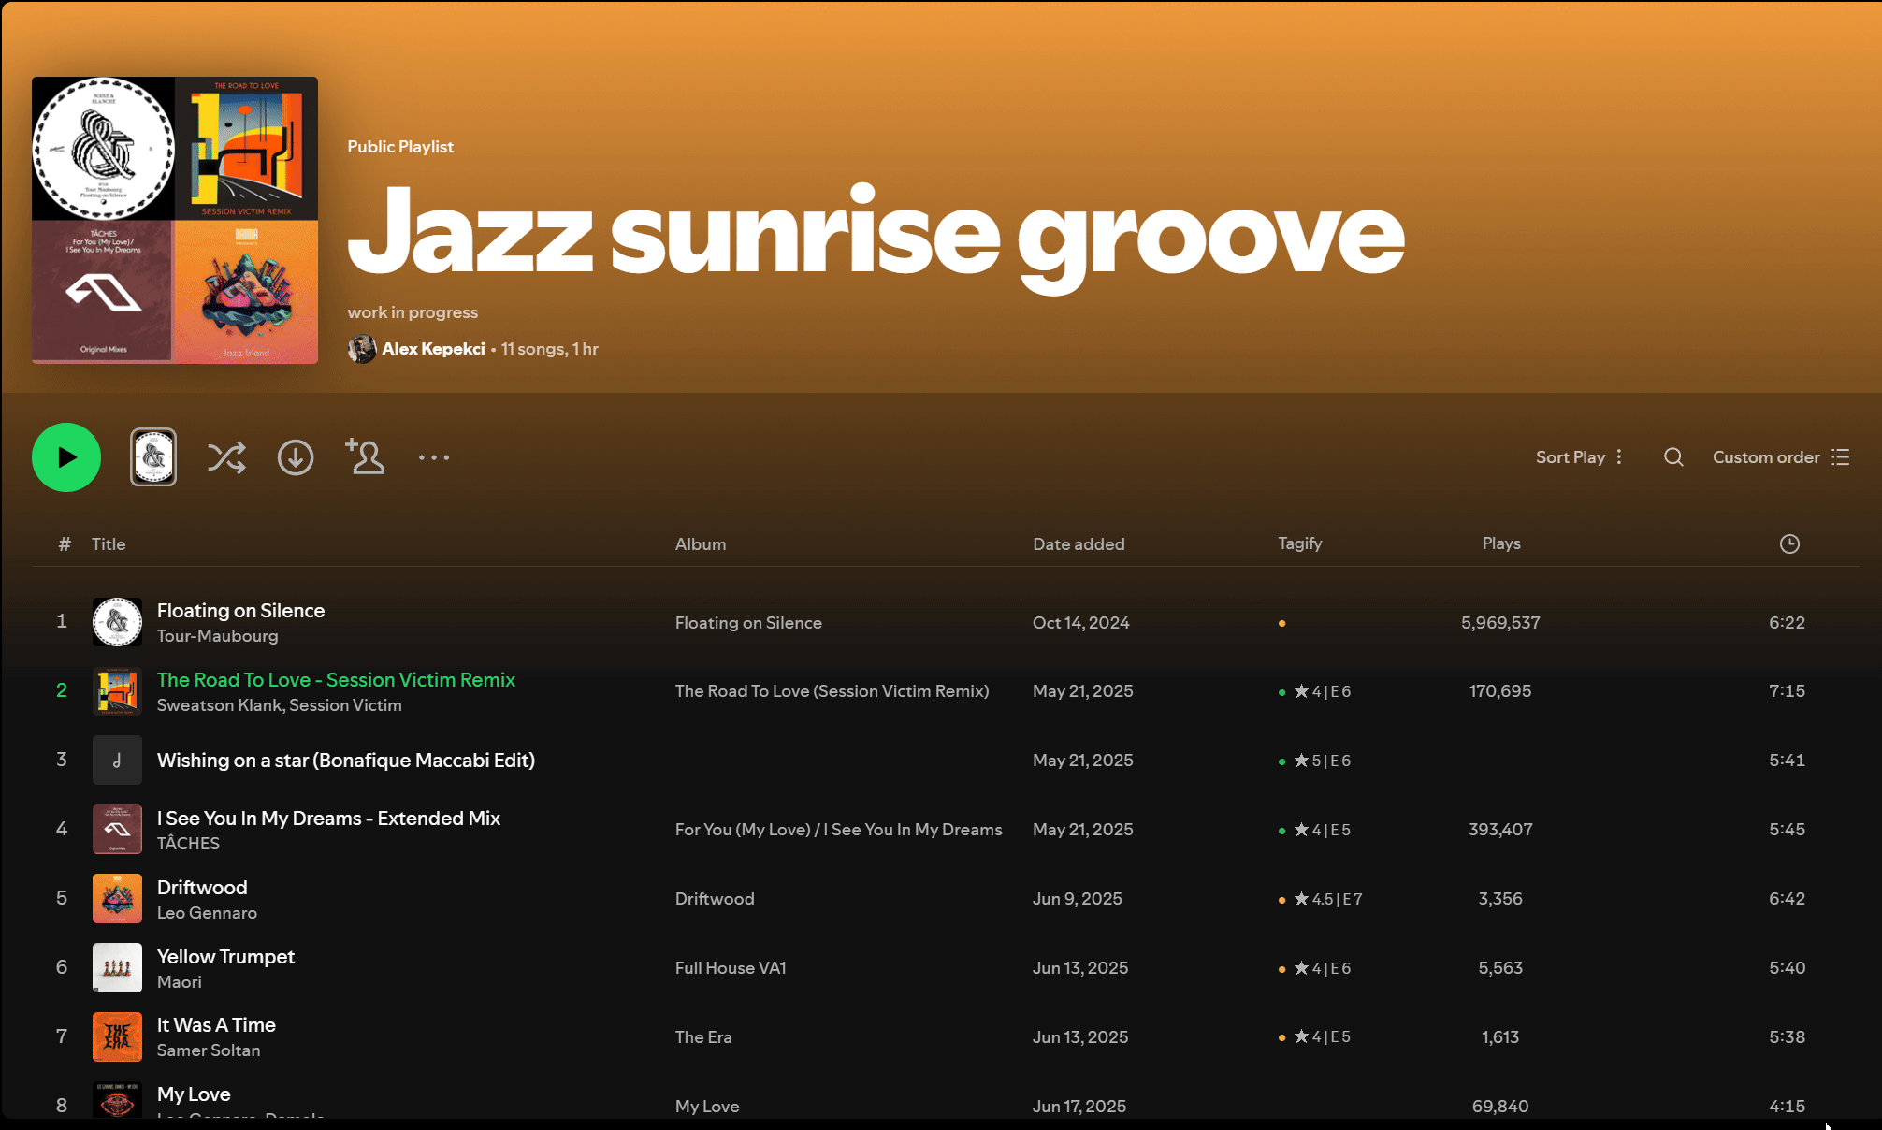Open the artist Tour-Maubourg
1882x1130 pixels.
point(217,636)
